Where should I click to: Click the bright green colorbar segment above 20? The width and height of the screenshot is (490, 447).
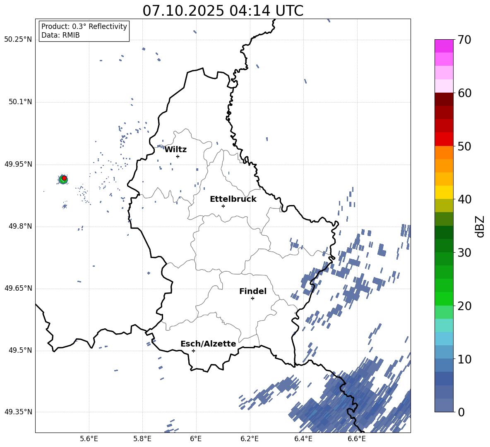(444, 299)
